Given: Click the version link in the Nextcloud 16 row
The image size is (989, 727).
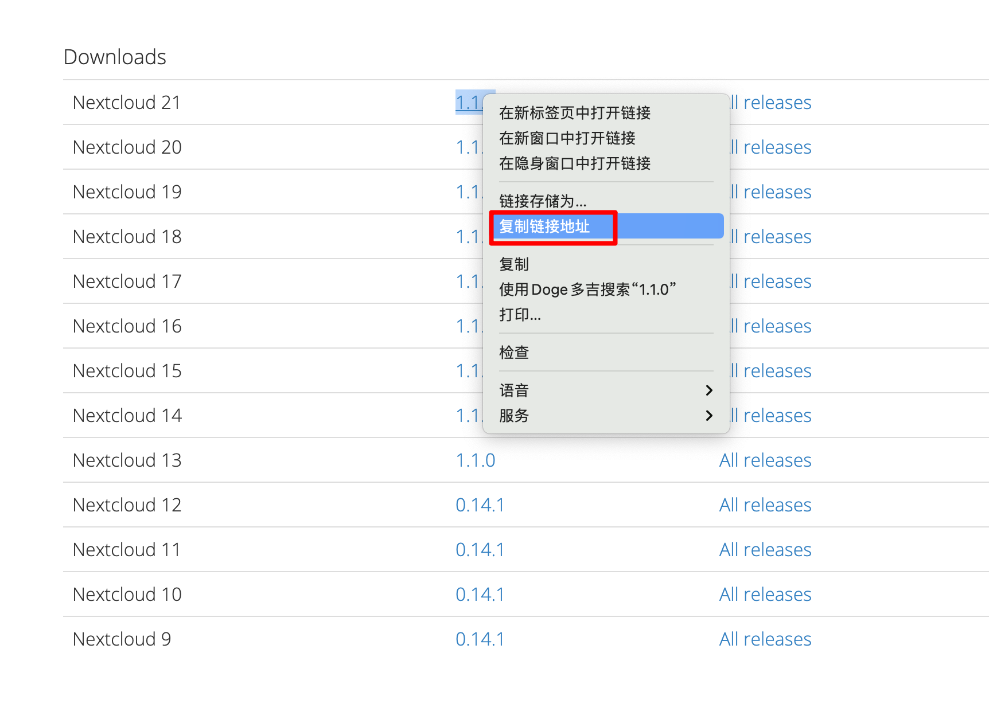Looking at the screenshot, I should [469, 326].
